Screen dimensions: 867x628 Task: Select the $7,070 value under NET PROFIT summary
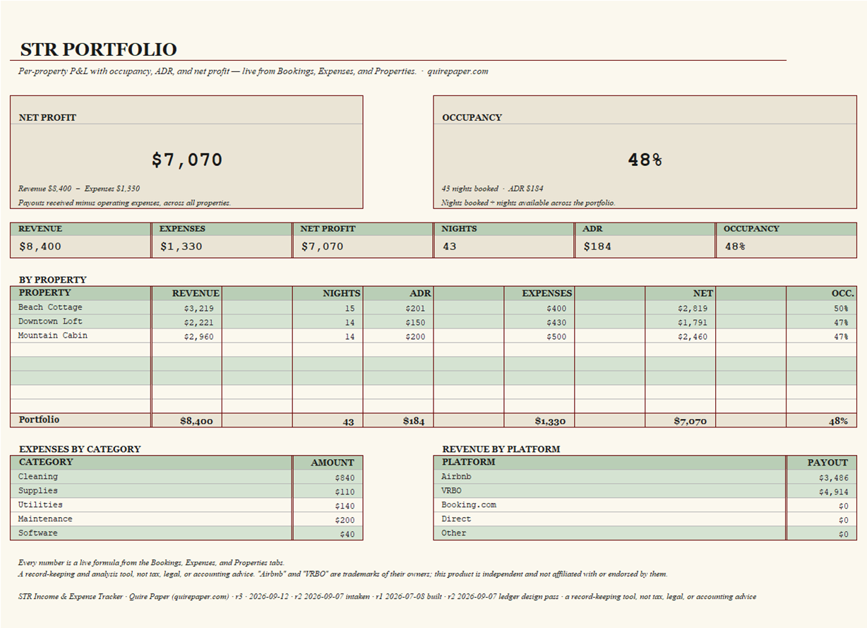point(323,247)
